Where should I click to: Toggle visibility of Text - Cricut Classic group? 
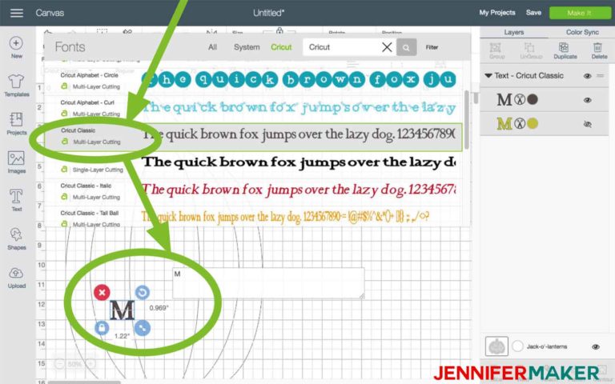pyautogui.click(x=587, y=76)
